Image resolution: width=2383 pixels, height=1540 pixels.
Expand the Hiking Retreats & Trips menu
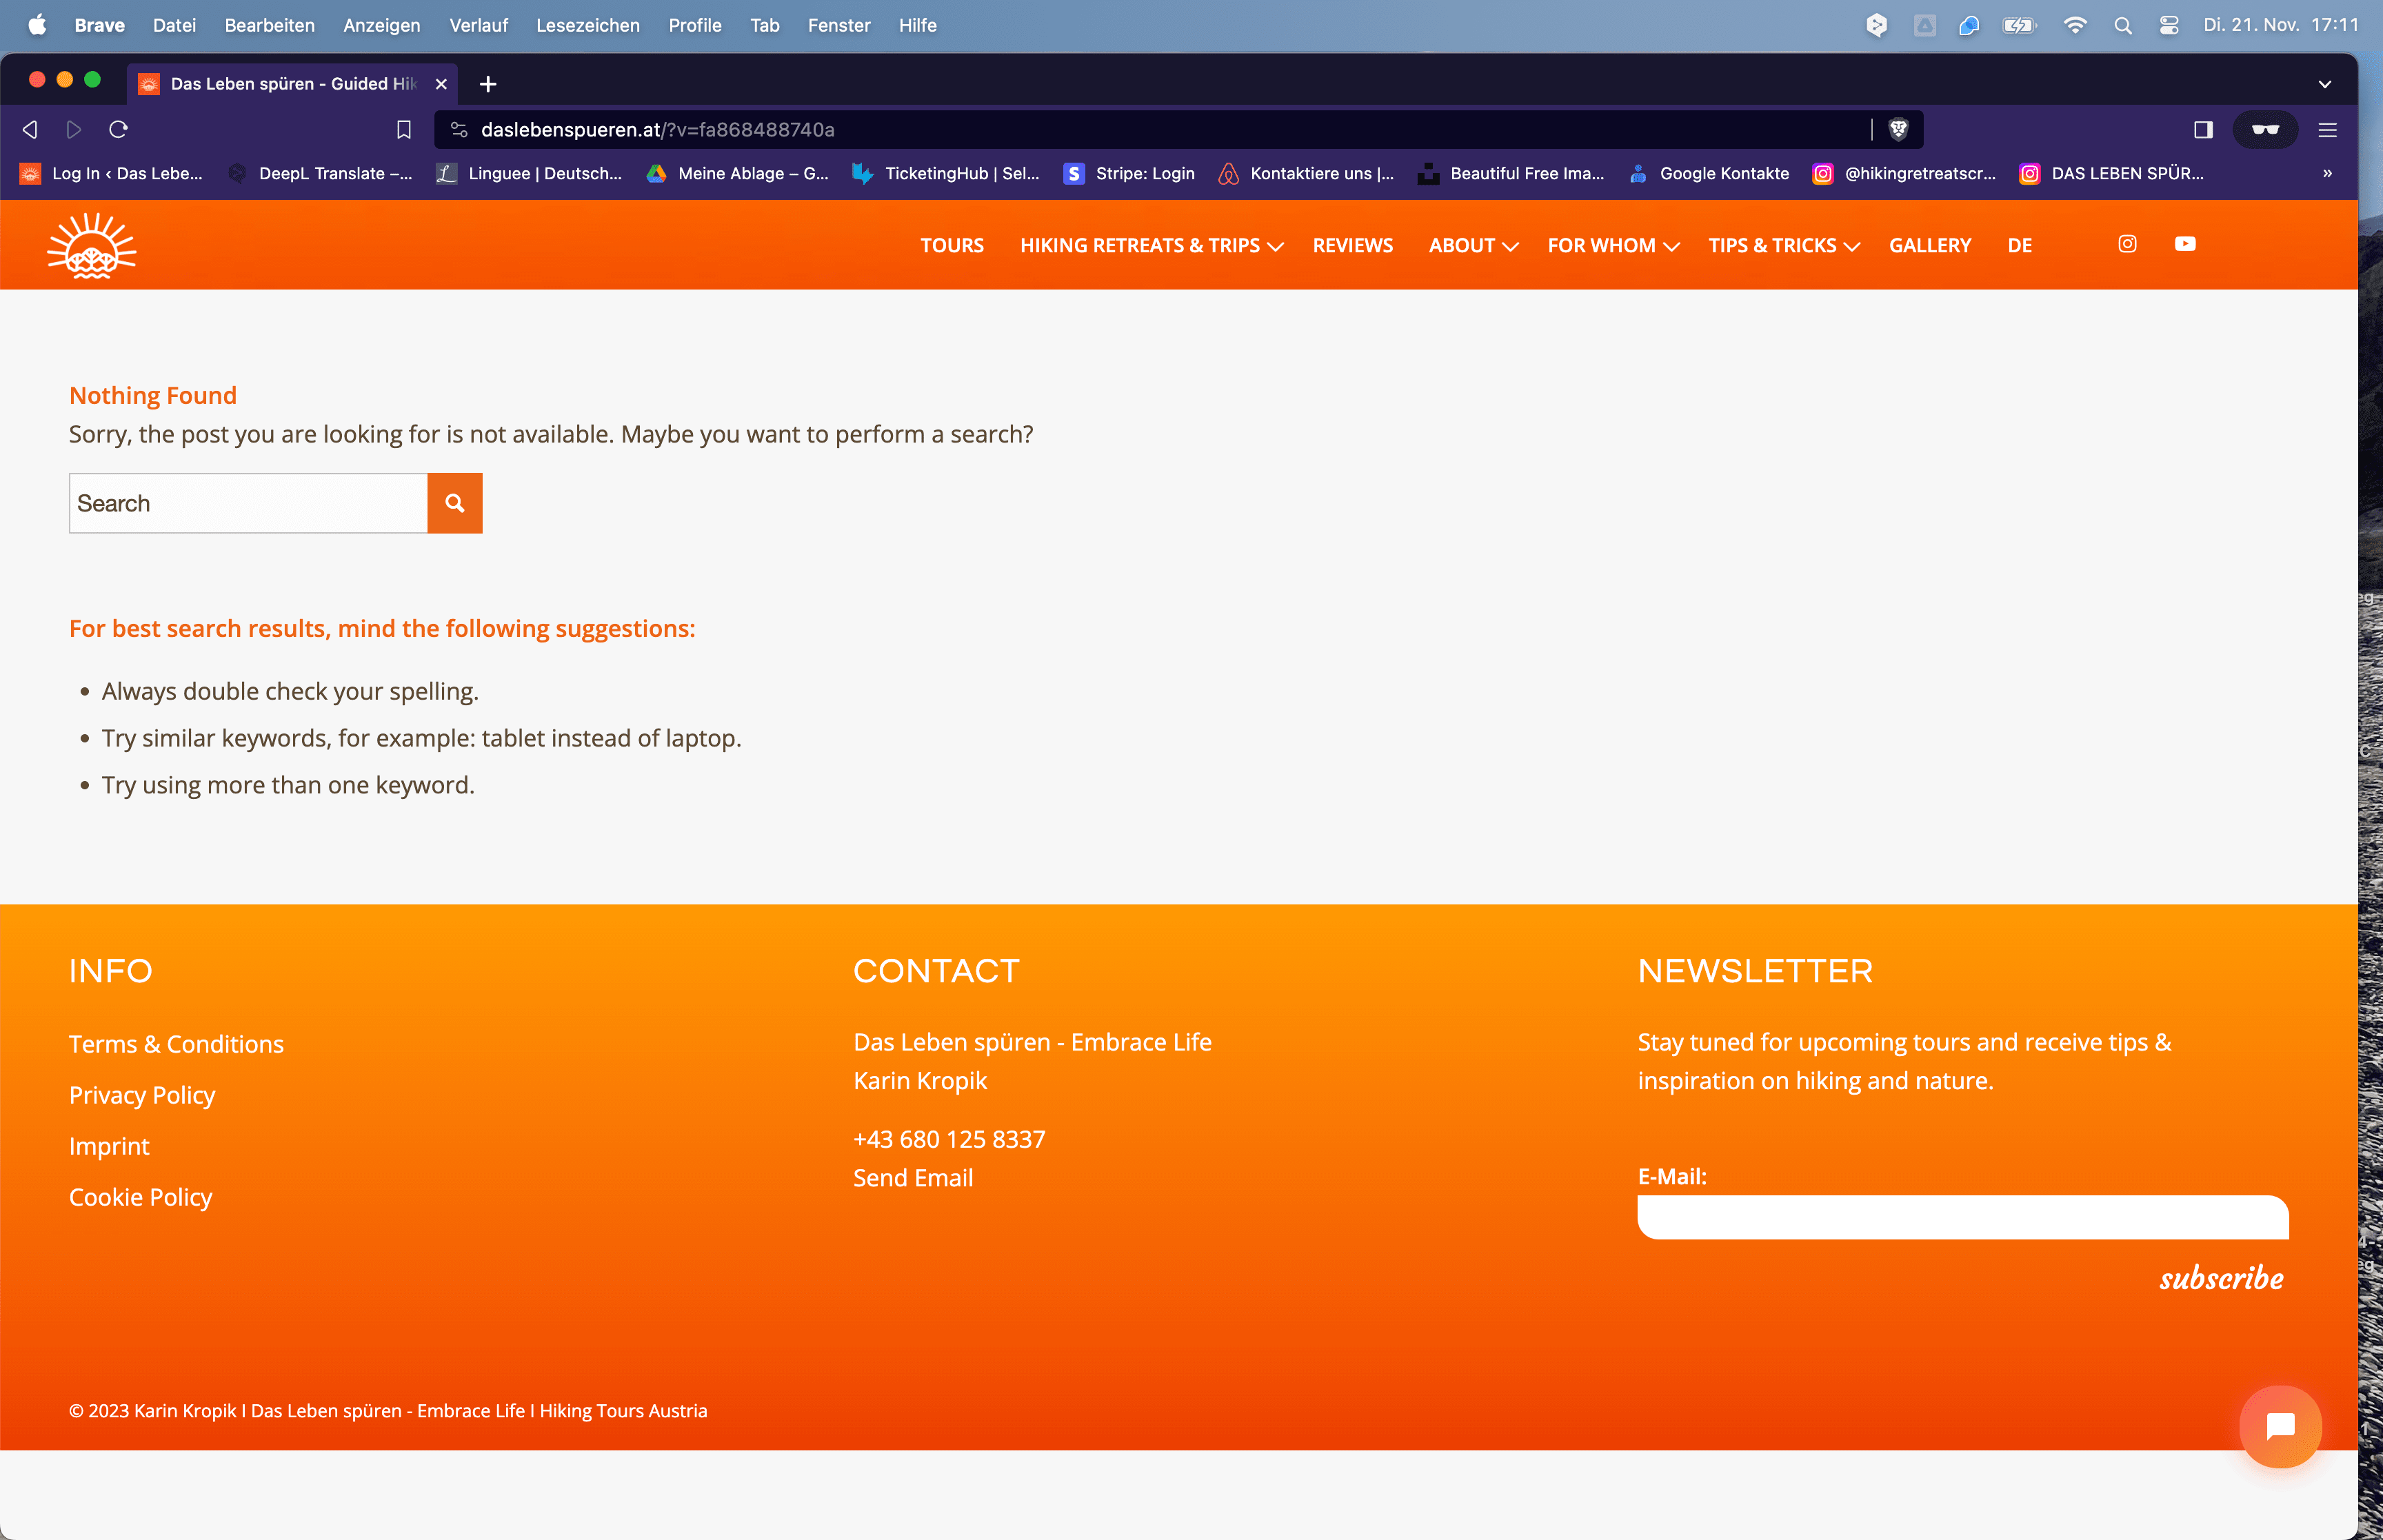(1151, 245)
